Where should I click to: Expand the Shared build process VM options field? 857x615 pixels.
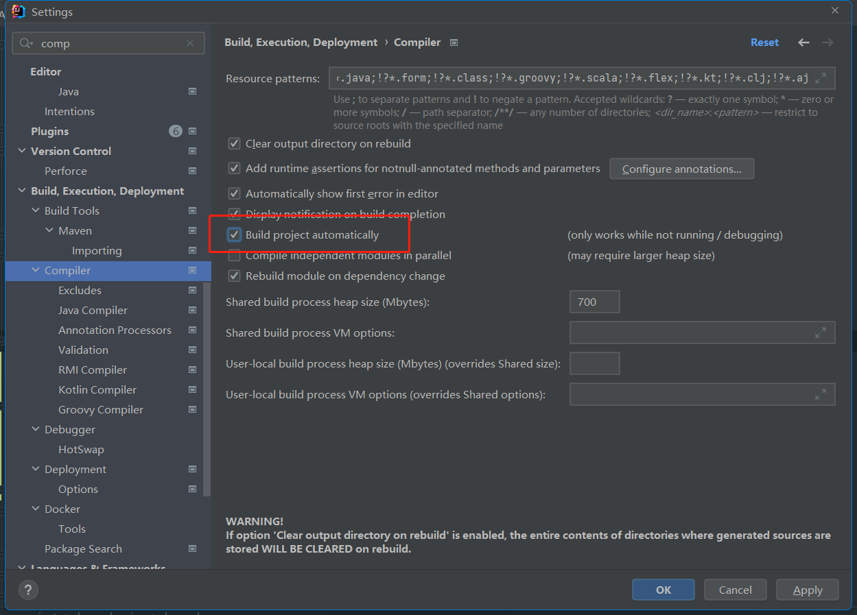click(x=821, y=333)
